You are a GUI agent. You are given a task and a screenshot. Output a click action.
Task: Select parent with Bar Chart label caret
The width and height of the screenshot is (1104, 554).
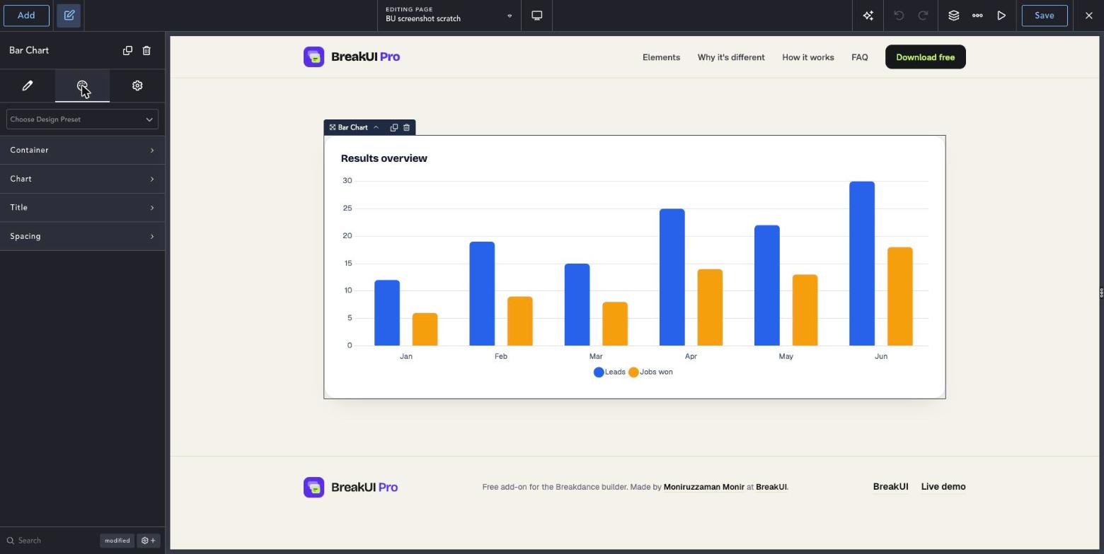coord(376,127)
